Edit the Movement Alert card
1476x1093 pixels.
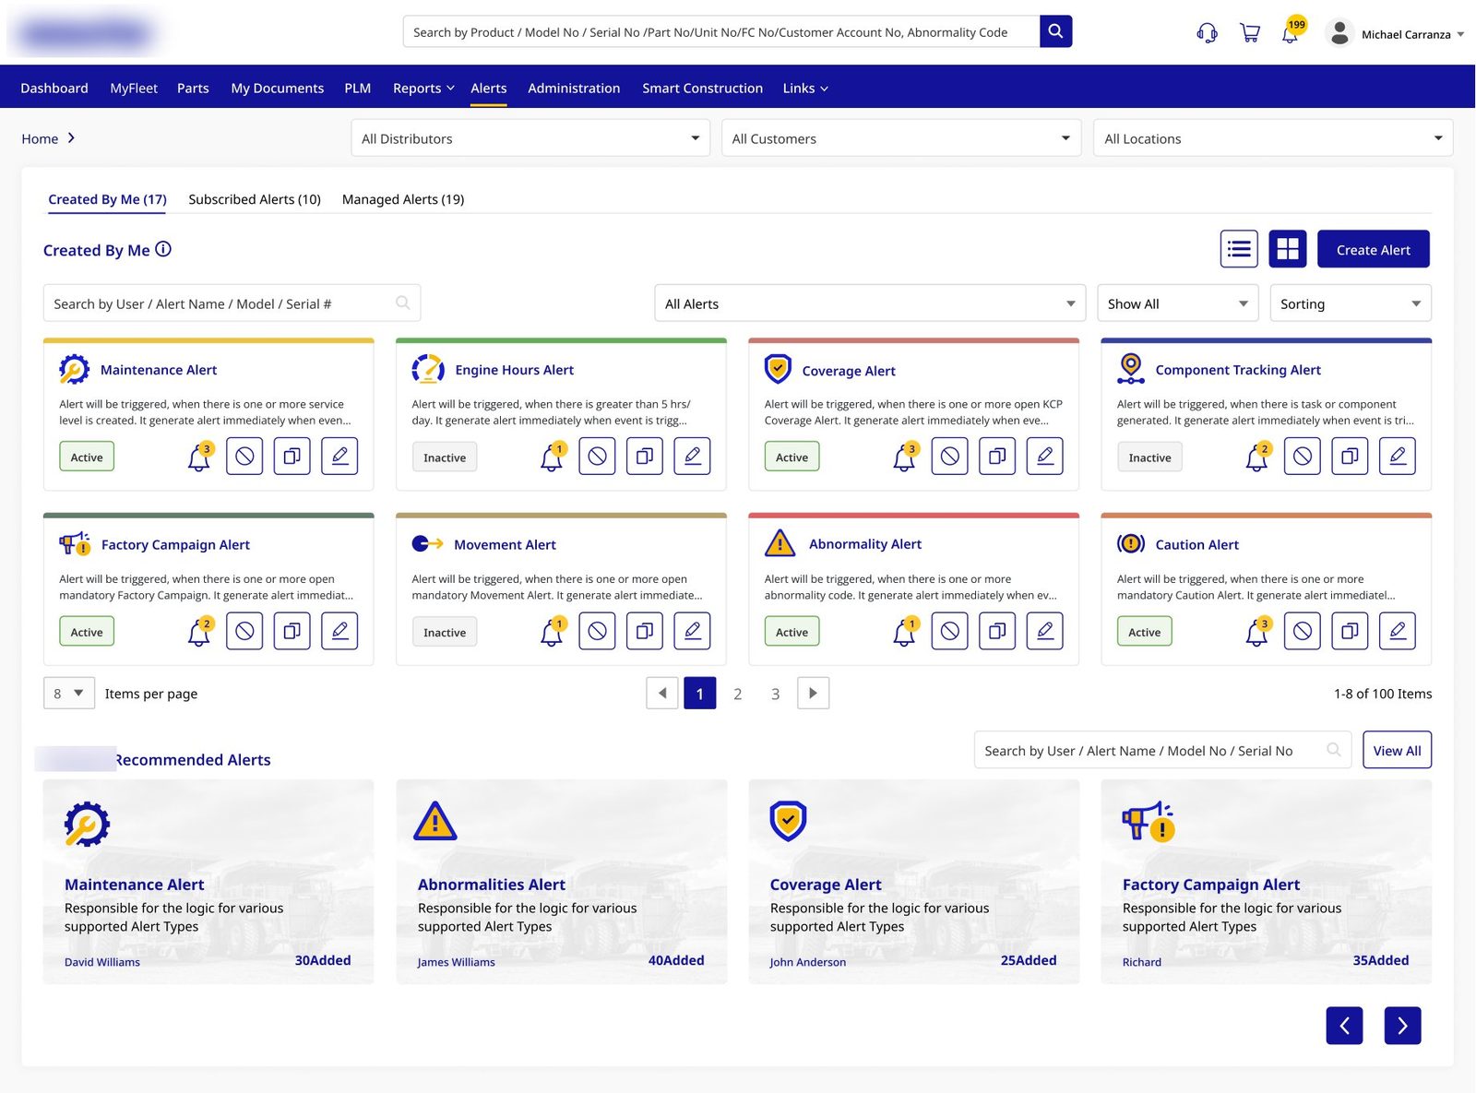692,631
